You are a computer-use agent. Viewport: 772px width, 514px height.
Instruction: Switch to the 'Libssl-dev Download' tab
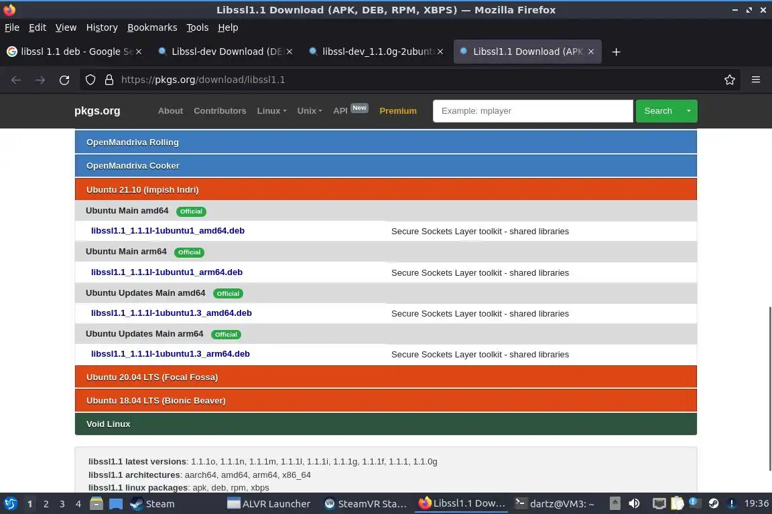(x=224, y=52)
